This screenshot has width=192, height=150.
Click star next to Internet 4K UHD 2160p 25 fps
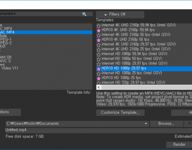click(x=99, y=50)
